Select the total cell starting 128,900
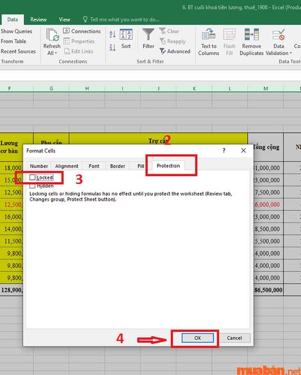Image resolution: width=301 pixels, height=375 pixels. (11, 290)
